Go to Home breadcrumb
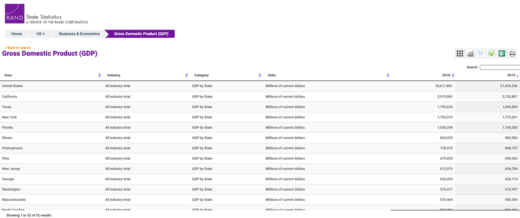This screenshot has height=218, width=520. point(17,34)
